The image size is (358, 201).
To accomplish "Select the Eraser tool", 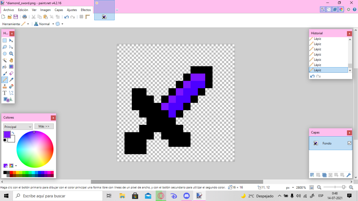I will pyautogui.click(x=11, y=73).
